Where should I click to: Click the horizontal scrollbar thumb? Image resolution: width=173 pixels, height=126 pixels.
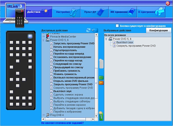[65, 119]
